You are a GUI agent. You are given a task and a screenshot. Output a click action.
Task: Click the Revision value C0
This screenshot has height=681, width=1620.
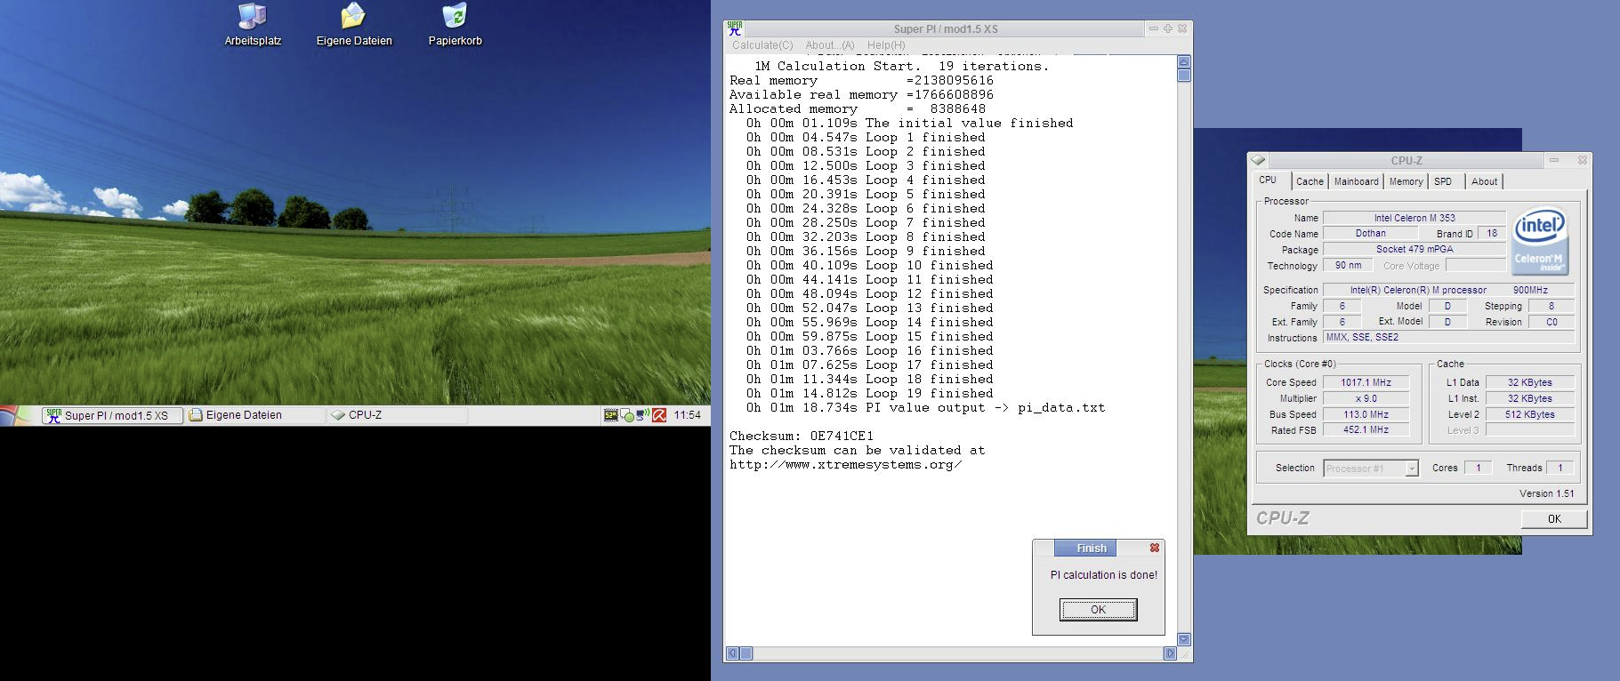tap(1551, 322)
